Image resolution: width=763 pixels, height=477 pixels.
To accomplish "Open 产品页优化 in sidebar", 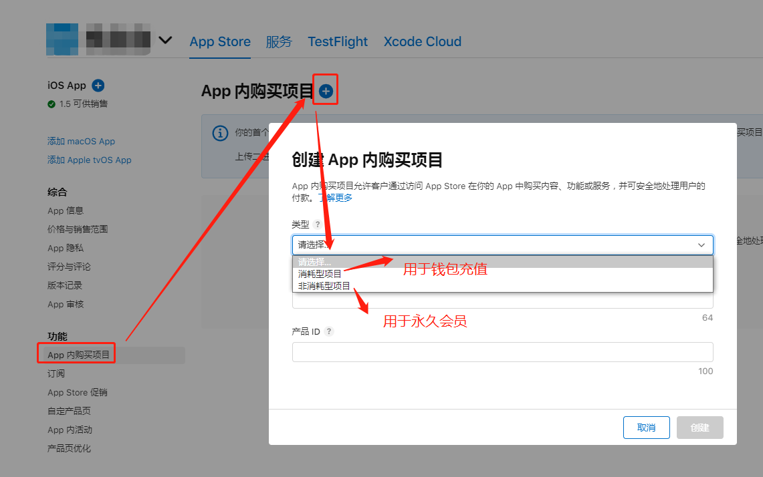I will (69, 448).
